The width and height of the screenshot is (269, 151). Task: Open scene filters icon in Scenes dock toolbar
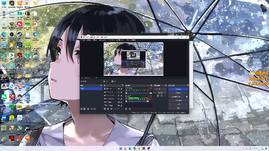(88, 109)
